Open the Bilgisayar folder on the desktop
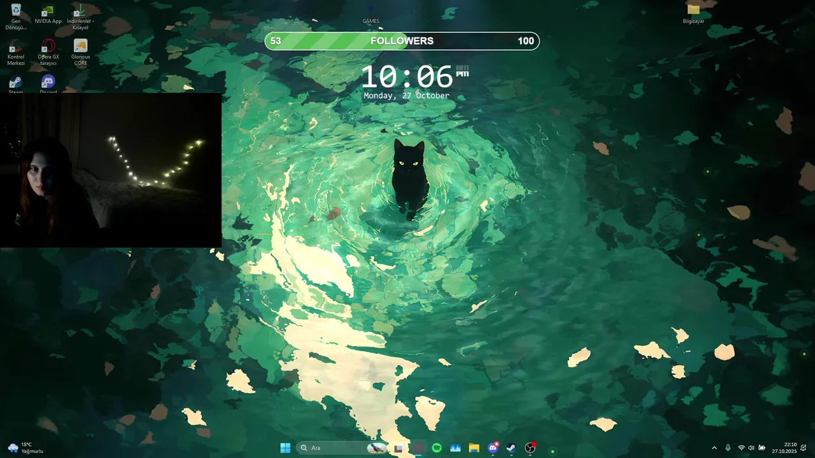 [693, 14]
